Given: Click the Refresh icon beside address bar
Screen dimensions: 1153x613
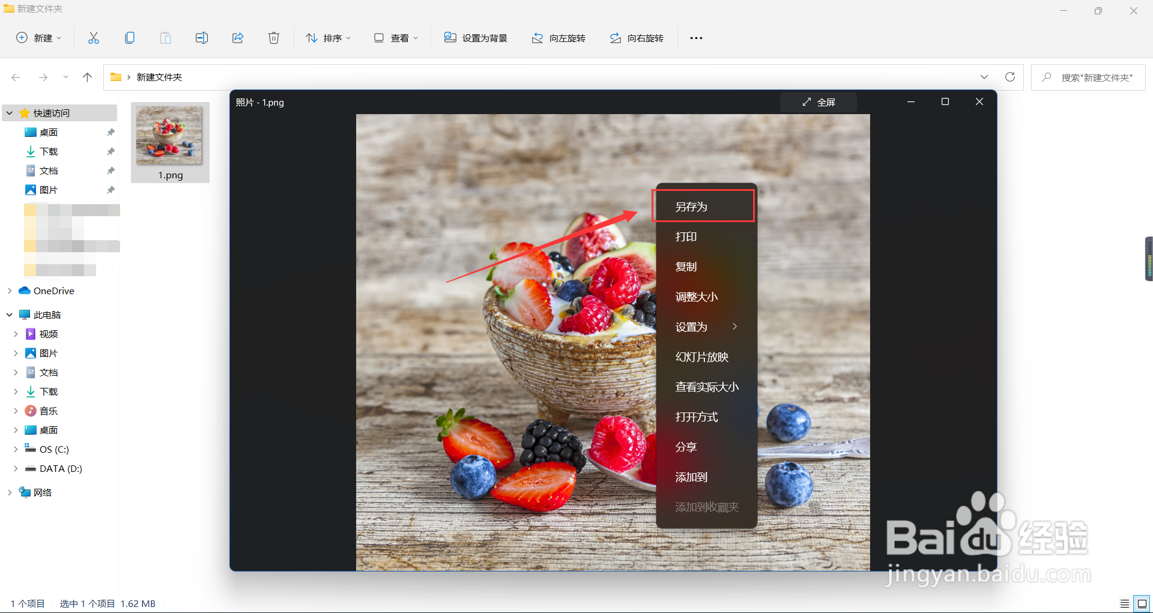Looking at the screenshot, I should pyautogui.click(x=1010, y=77).
